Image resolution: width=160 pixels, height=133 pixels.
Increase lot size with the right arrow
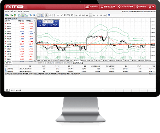(x=52, y=22)
